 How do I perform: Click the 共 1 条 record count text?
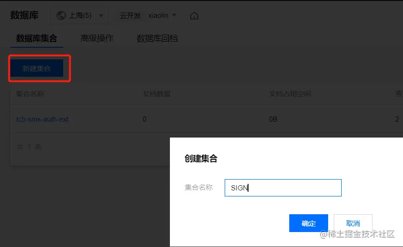coord(29,147)
